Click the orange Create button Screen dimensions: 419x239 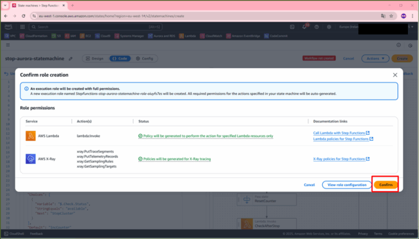point(402,58)
